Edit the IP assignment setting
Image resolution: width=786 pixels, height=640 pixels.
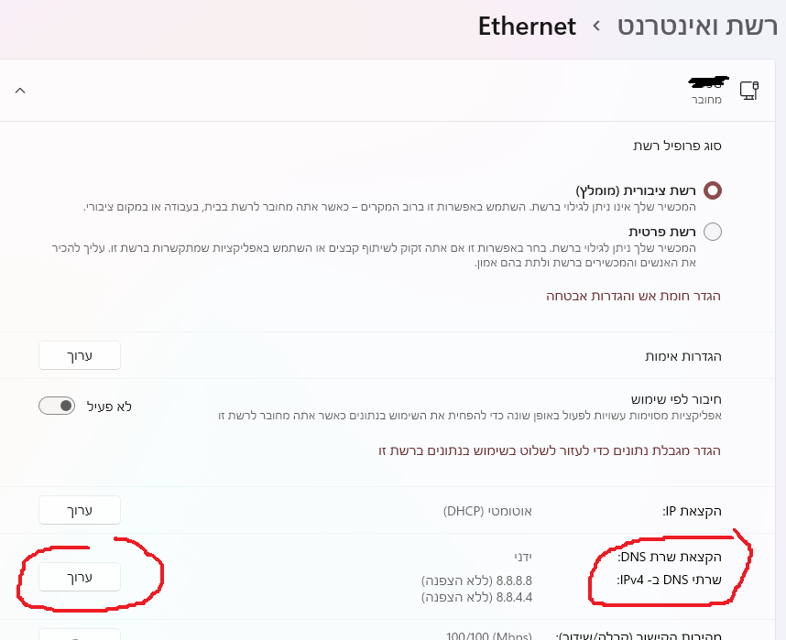tap(80, 510)
